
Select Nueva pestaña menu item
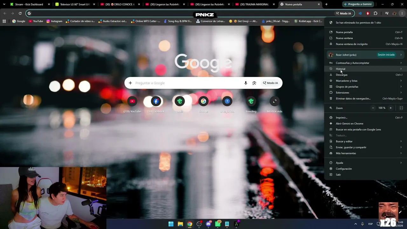point(366,32)
